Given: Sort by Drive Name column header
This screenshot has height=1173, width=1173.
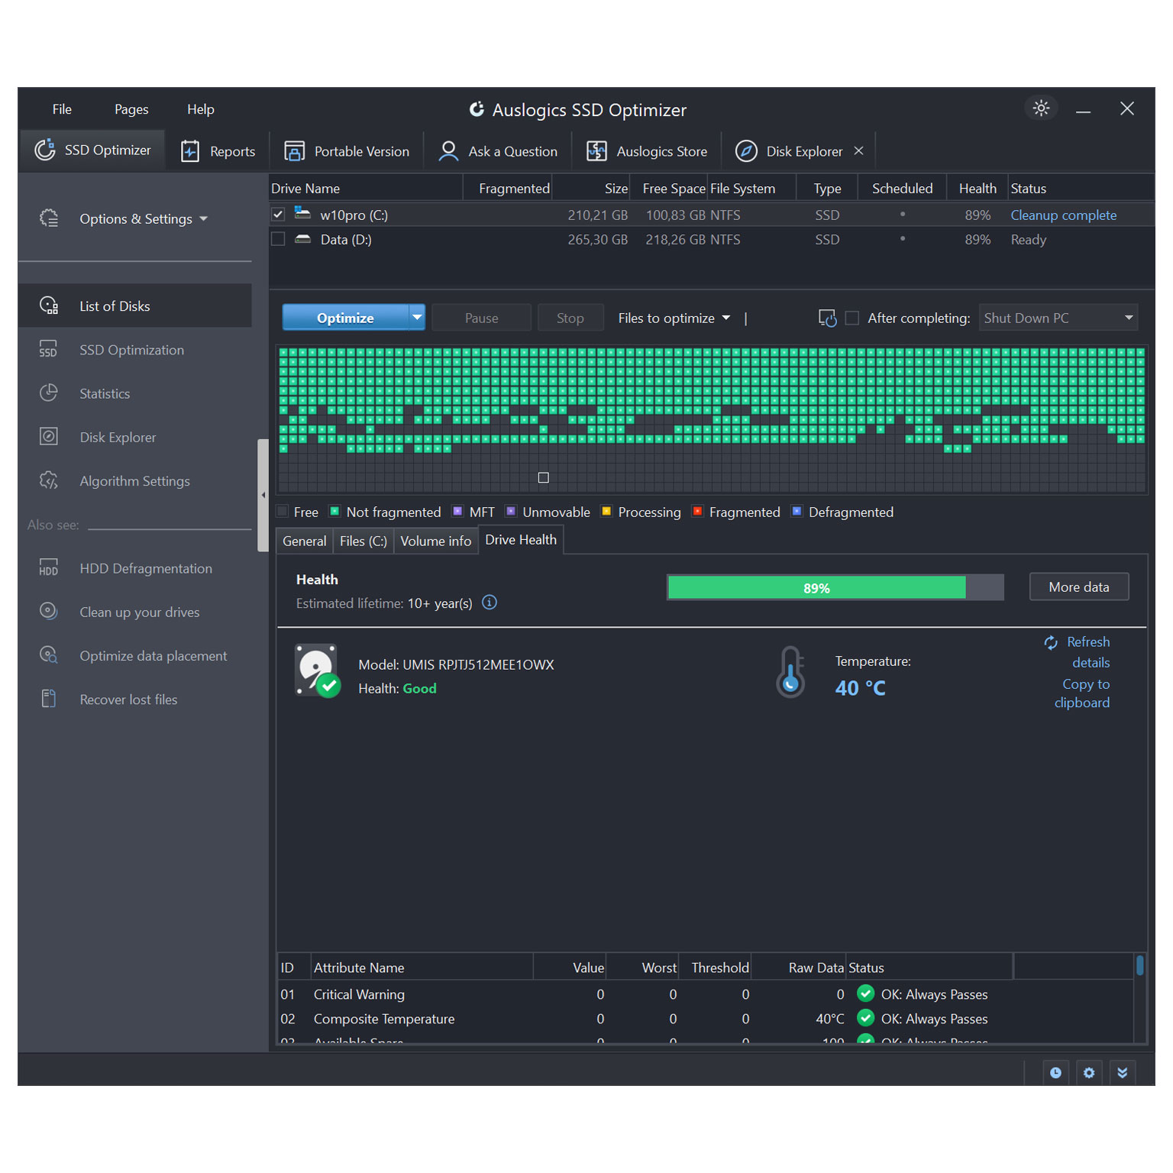Looking at the screenshot, I should coord(366,189).
